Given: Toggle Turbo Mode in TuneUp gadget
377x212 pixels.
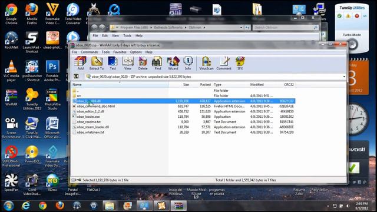Looking at the screenshot, I should tap(352, 45).
